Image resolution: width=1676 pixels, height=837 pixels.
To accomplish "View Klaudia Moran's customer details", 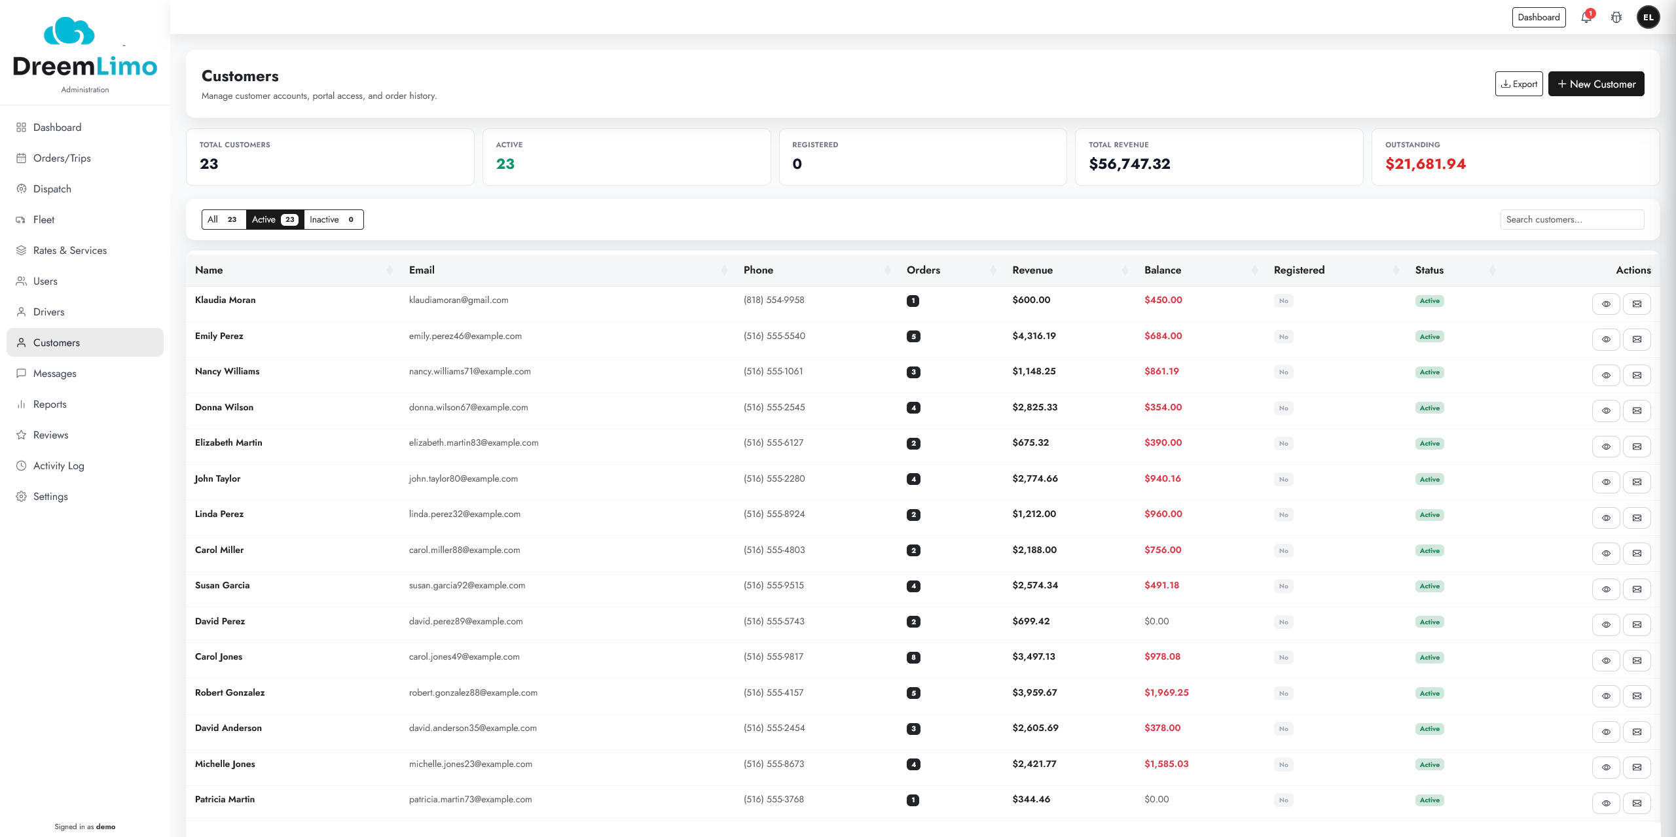I will (1606, 304).
